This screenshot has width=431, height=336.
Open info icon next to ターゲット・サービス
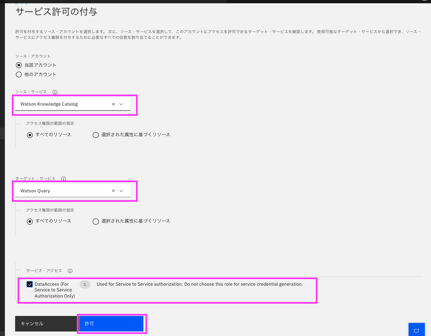[63, 179]
